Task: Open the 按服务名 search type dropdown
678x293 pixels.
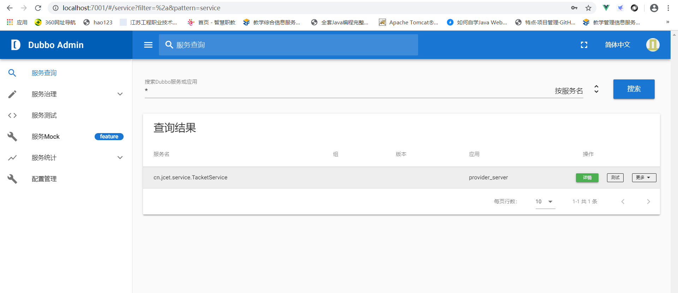Action: 569,91
